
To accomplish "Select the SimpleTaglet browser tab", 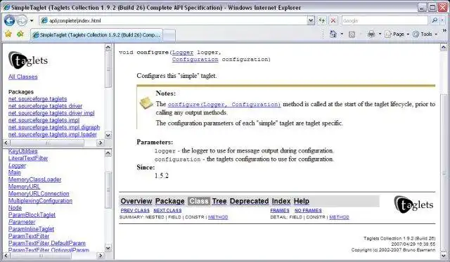I will coord(96,35).
